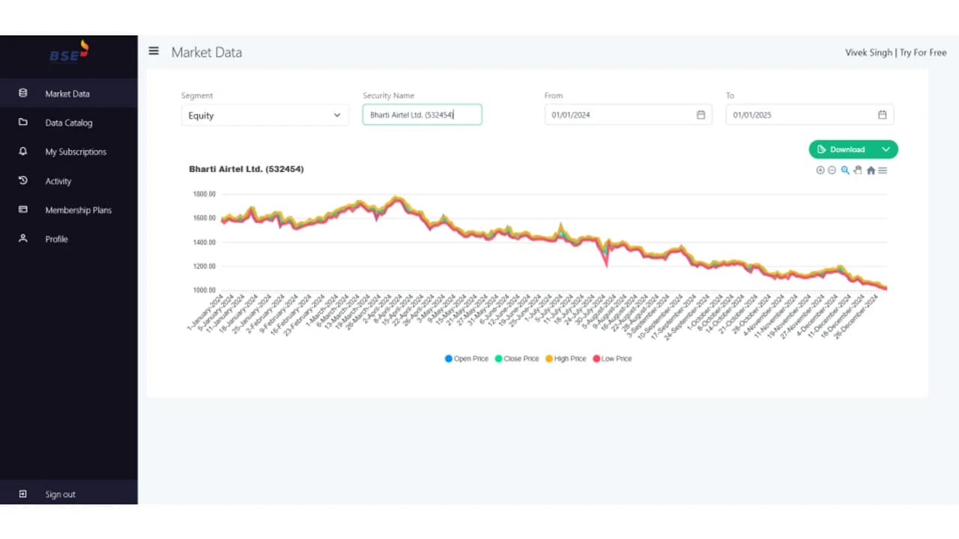This screenshot has width=959, height=539.
Task: Expand the Download button dropdown arrow
Action: [x=886, y=149]
